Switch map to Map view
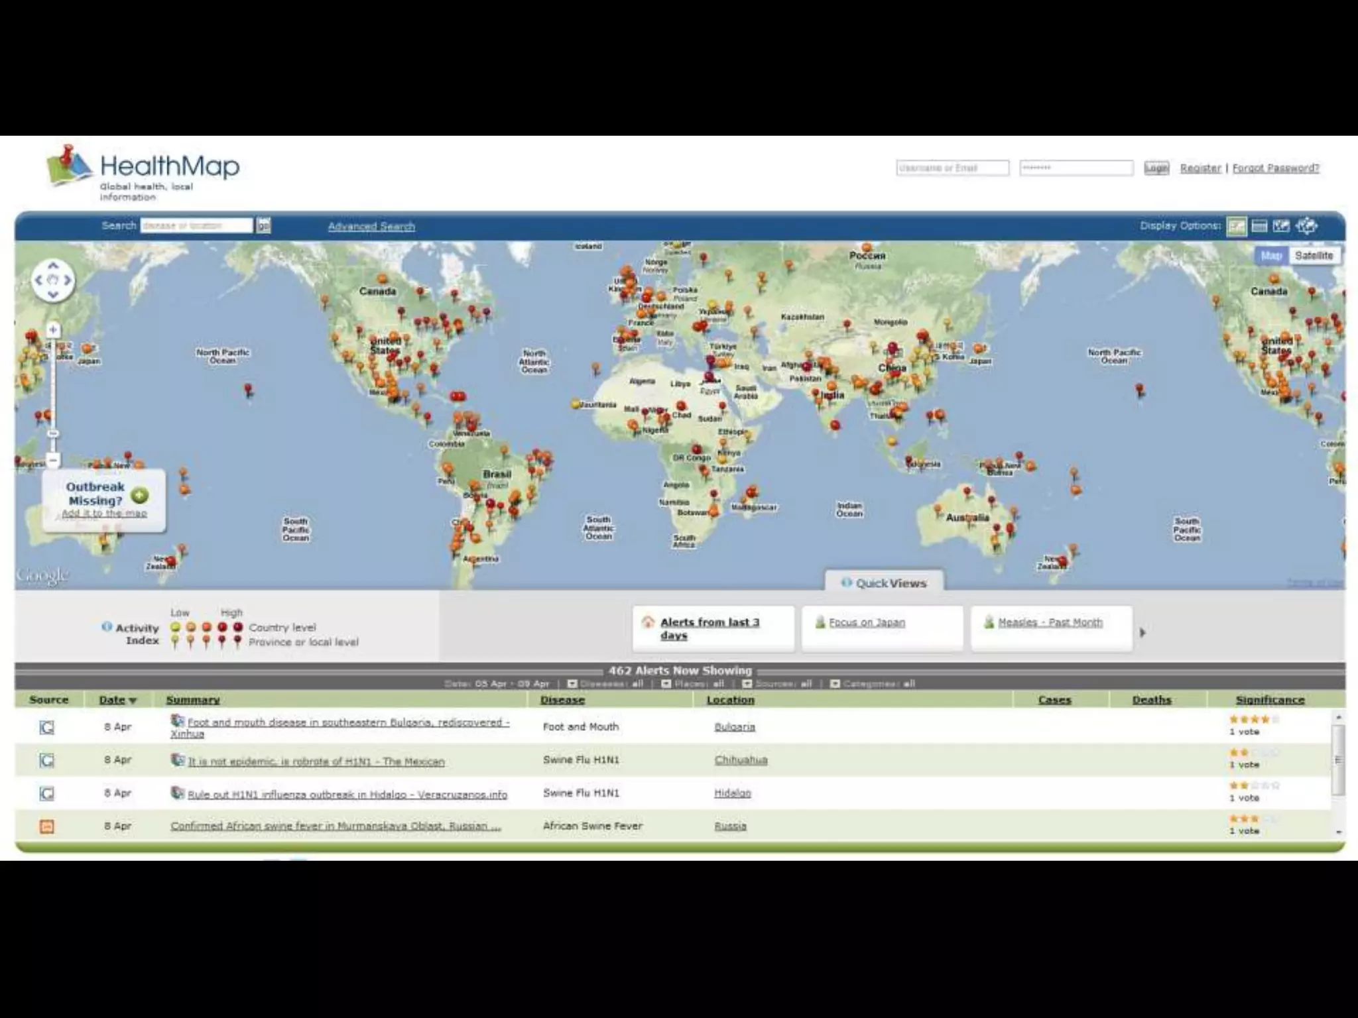This screenshot has height=1018, width=1358. click(1270, 256)
